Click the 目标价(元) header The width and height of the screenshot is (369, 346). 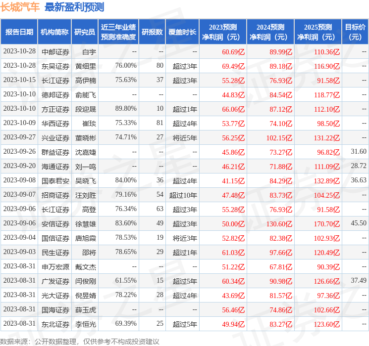point(355,32)
